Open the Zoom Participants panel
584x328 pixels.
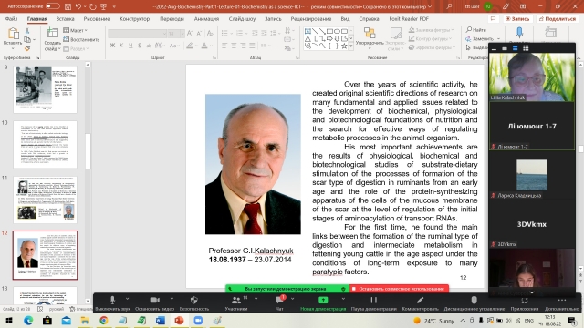236,300
